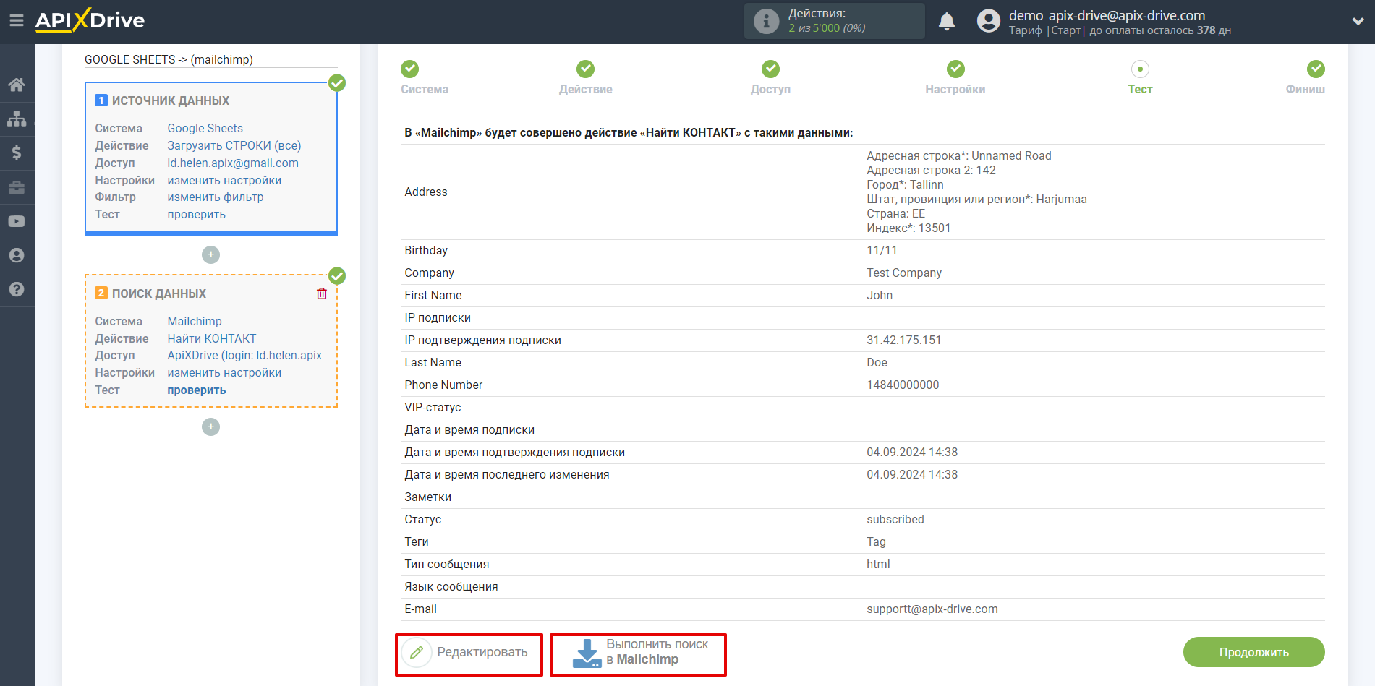Screen dimensions: 1375x686
Task: Click the actions info icon
Action: click(x=766, y=21)
